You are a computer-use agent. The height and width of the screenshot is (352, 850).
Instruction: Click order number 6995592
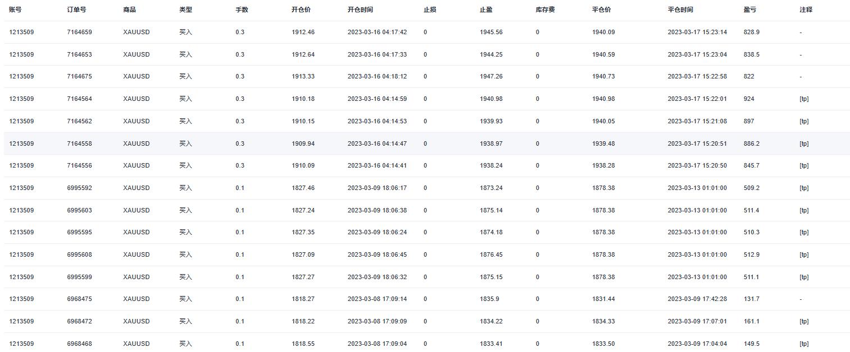tap(79, 188)
